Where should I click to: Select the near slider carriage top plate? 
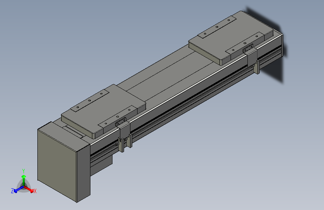pos(103,111)
